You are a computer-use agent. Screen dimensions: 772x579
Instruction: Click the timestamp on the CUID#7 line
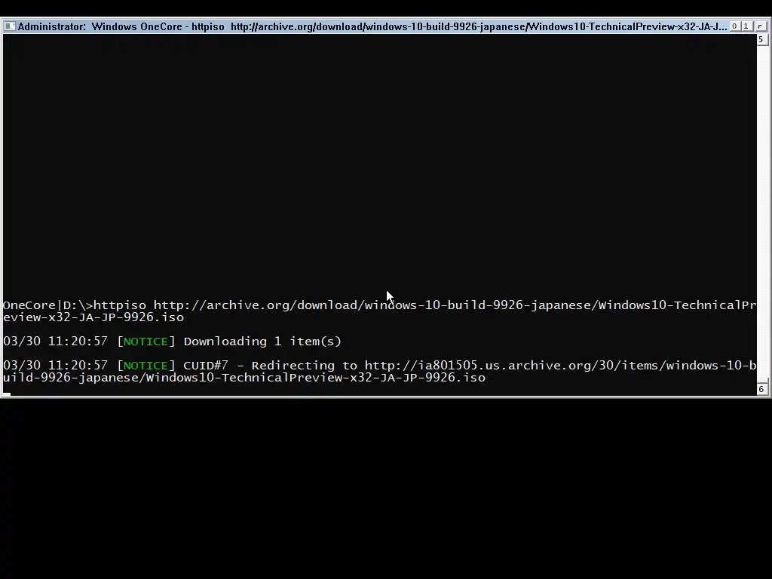pos(55,366)
